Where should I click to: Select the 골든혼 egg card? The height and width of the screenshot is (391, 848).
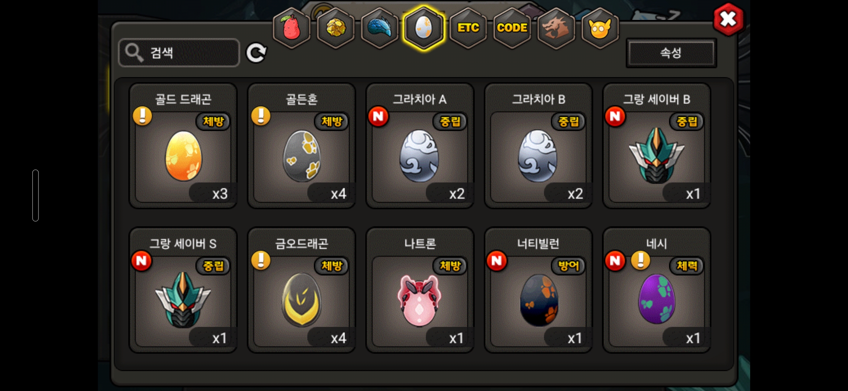pos(302,146)
